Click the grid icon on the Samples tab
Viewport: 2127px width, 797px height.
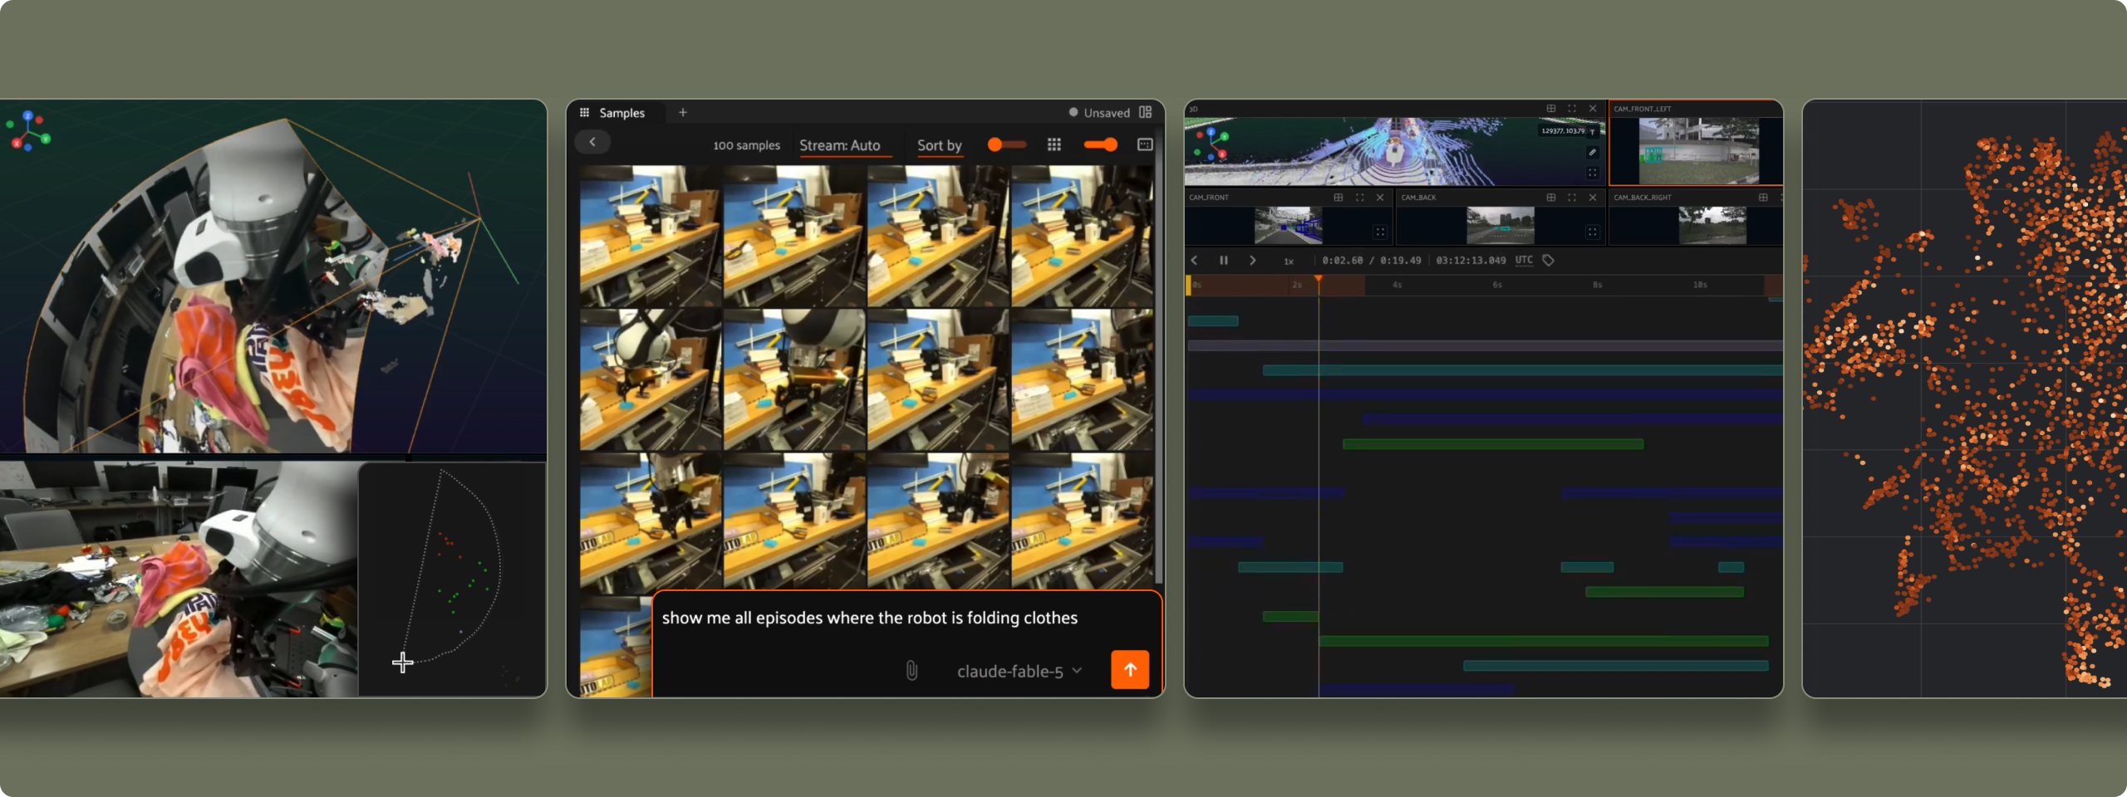click(x=585, y=113)
